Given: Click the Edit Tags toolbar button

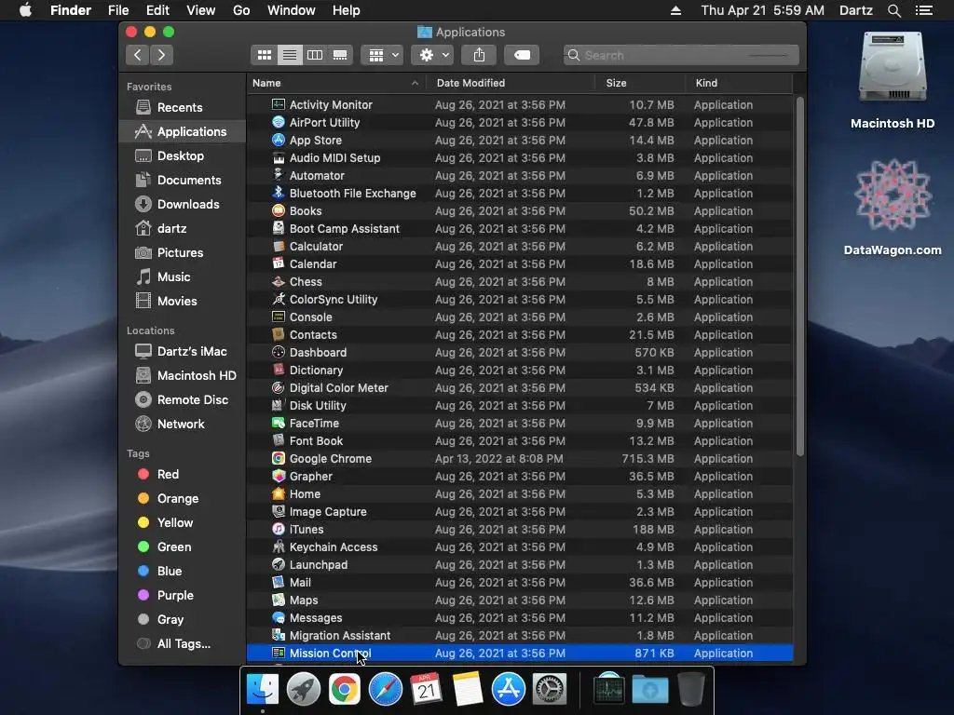Looking at the screenshot, I should (x=522, y=55).
